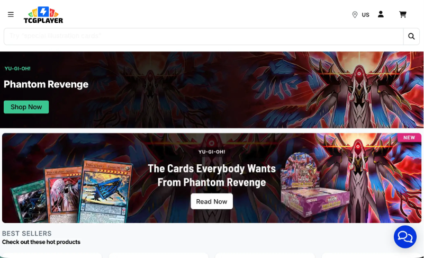Click the Read Now button
The height and width of the screenshot is (258, 424).
[x=211, y=201]
